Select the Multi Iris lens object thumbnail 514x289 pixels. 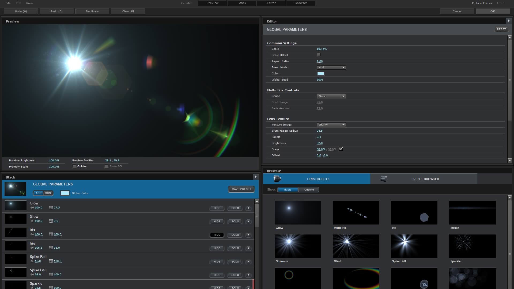tap(356, 213)
